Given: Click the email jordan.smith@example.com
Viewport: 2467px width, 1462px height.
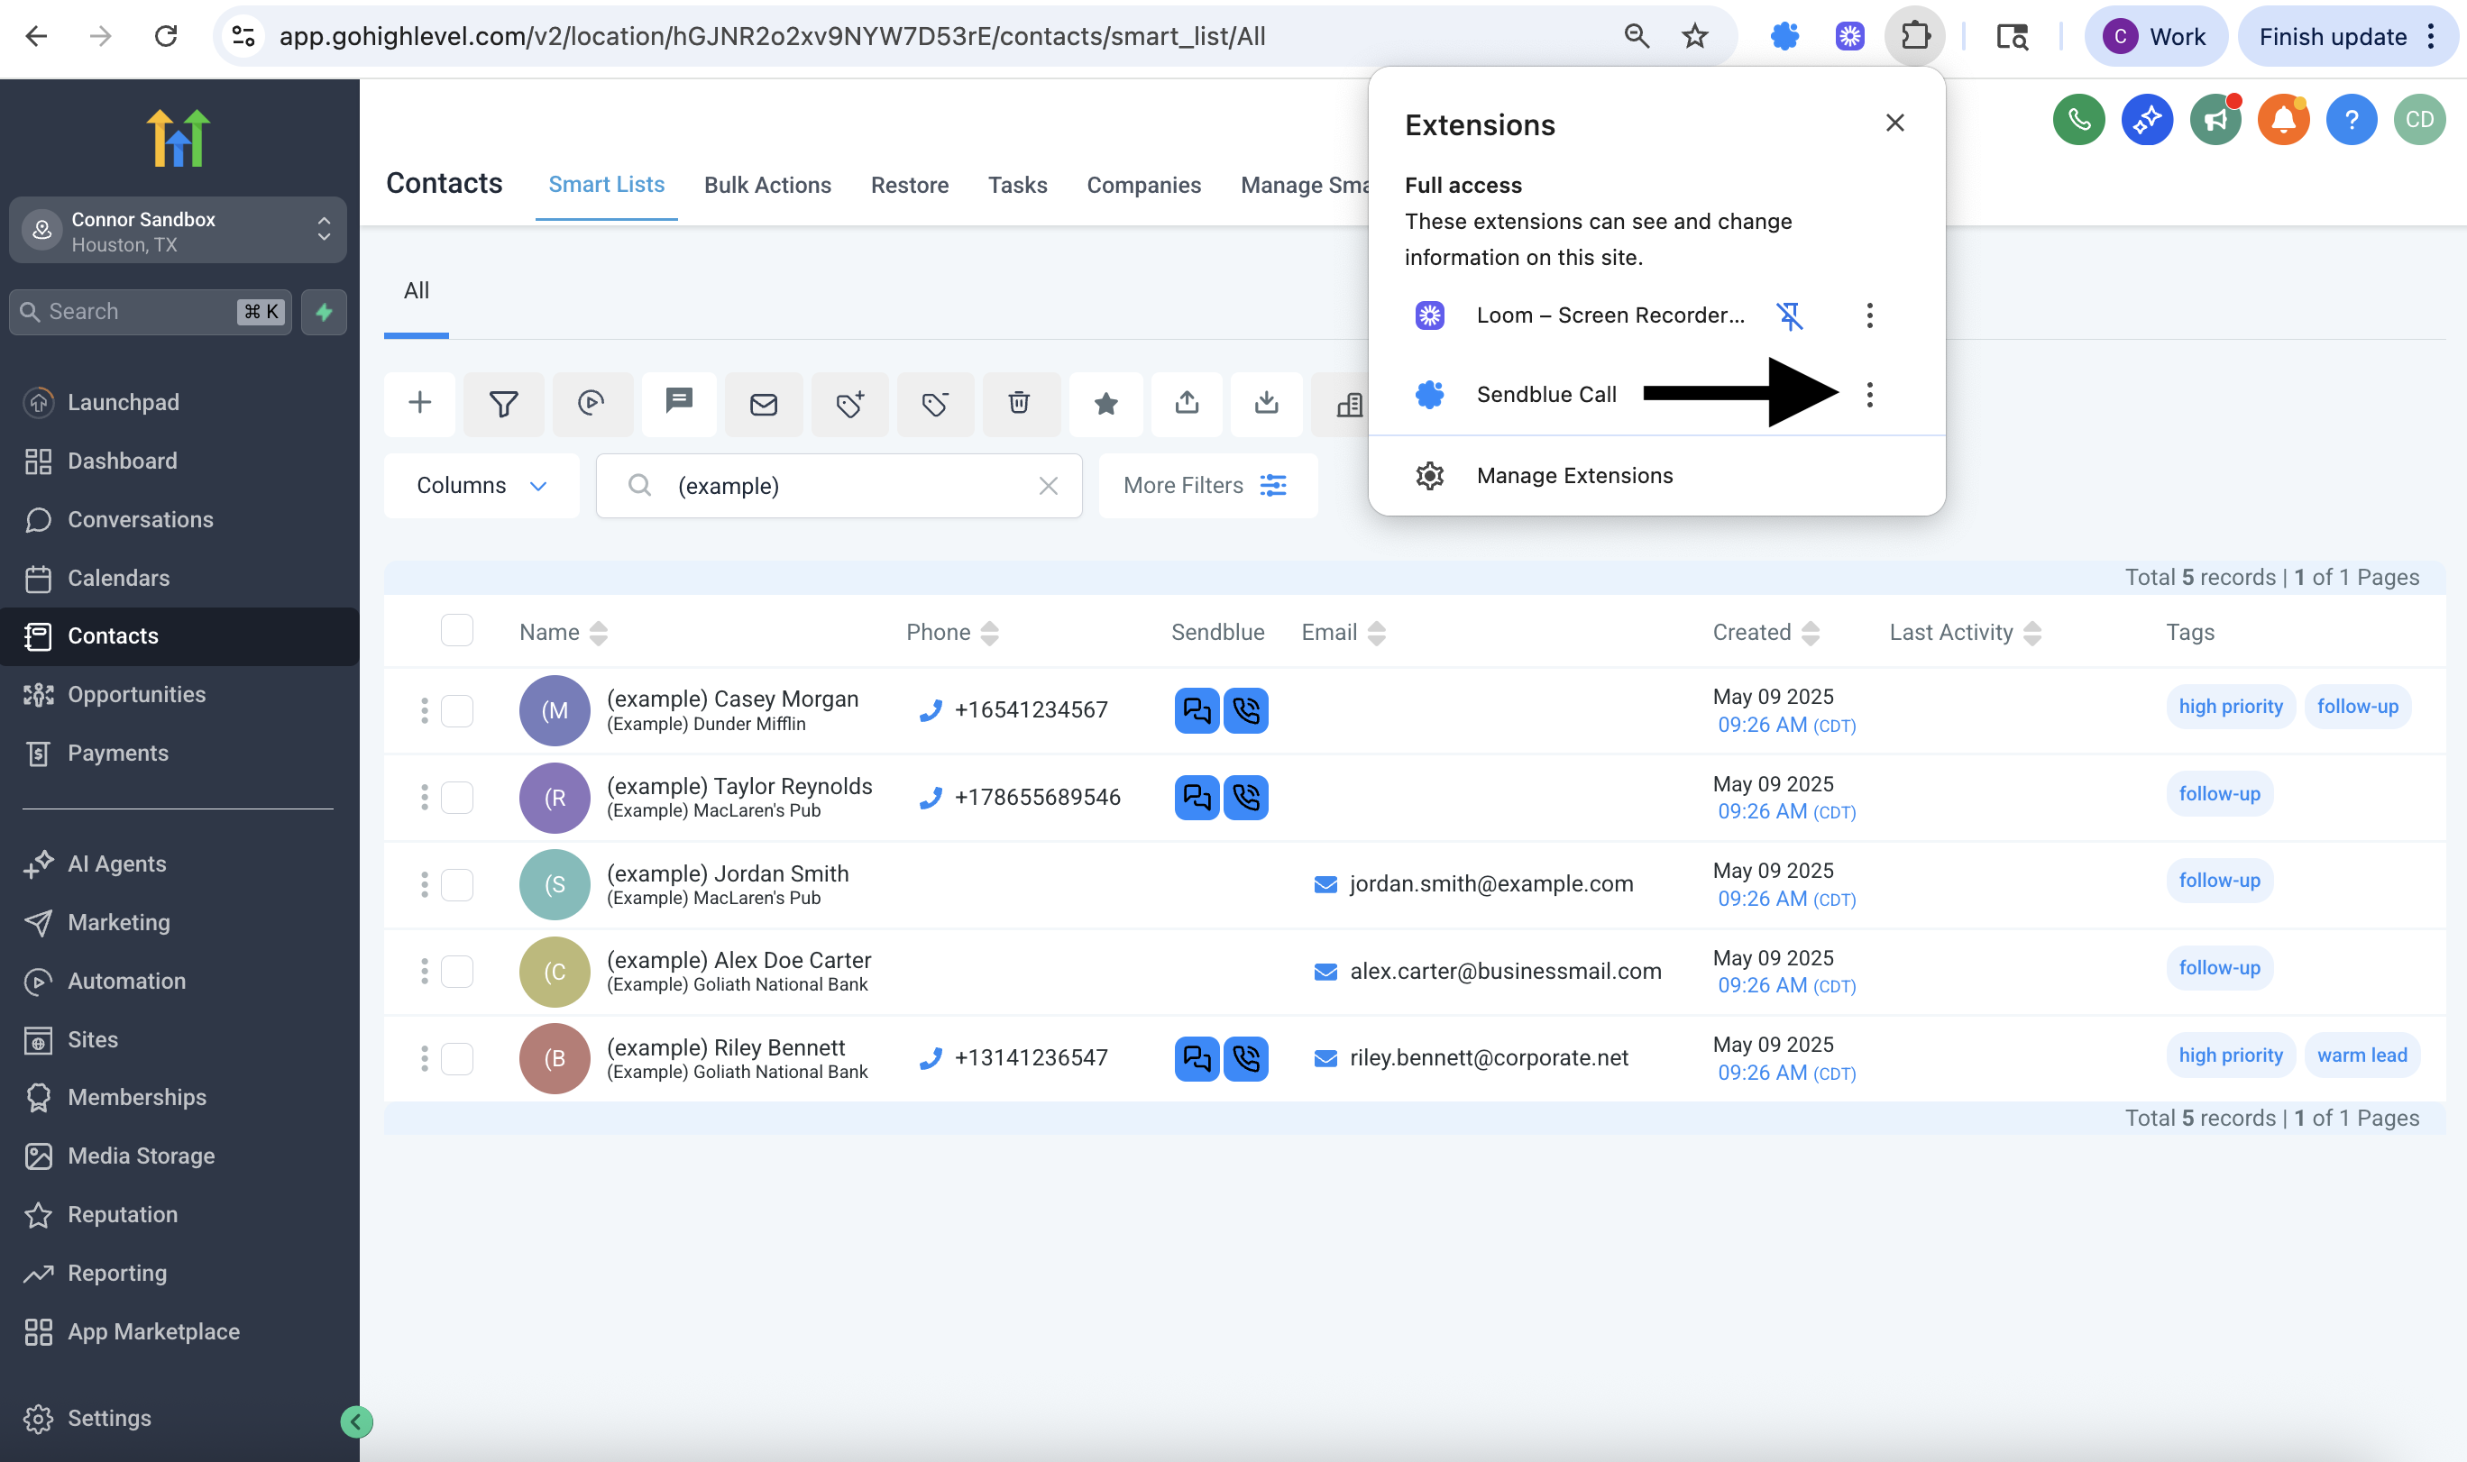Looking at the screenshot, I should coord(1490,885).
